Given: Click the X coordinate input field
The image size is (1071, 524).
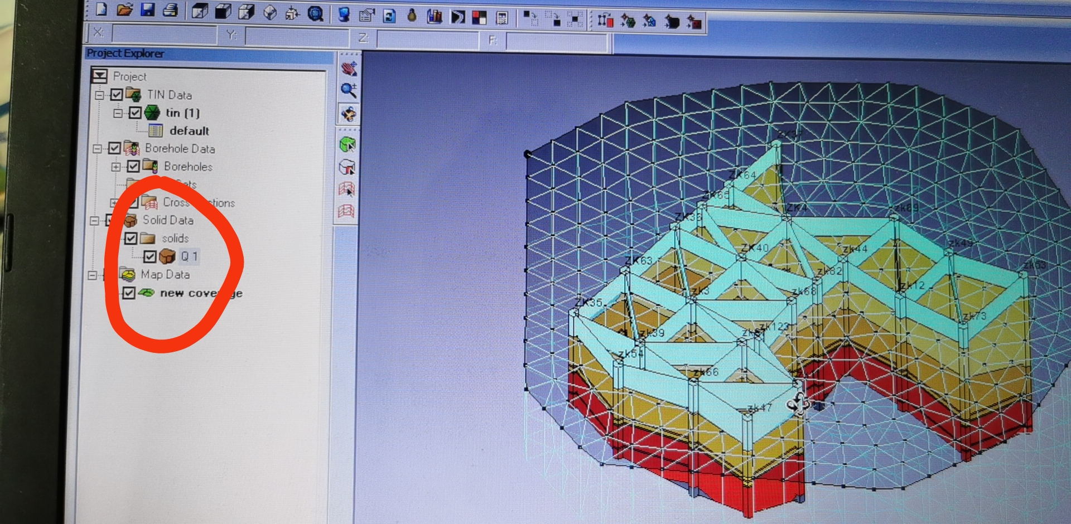Looking at the screenshot, I should click(x=164, y=34).
